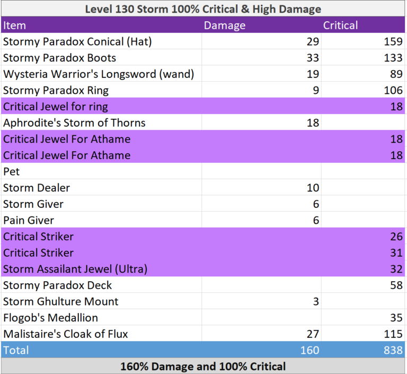Click the 'Item' column header
The width and height of the screenshot is (407, 374).
[101, 25]
